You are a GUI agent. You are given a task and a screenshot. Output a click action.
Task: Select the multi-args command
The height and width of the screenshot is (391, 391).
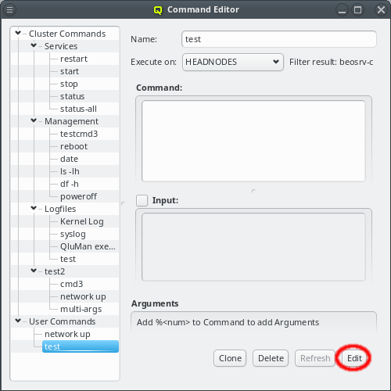(x=81, y=309)
